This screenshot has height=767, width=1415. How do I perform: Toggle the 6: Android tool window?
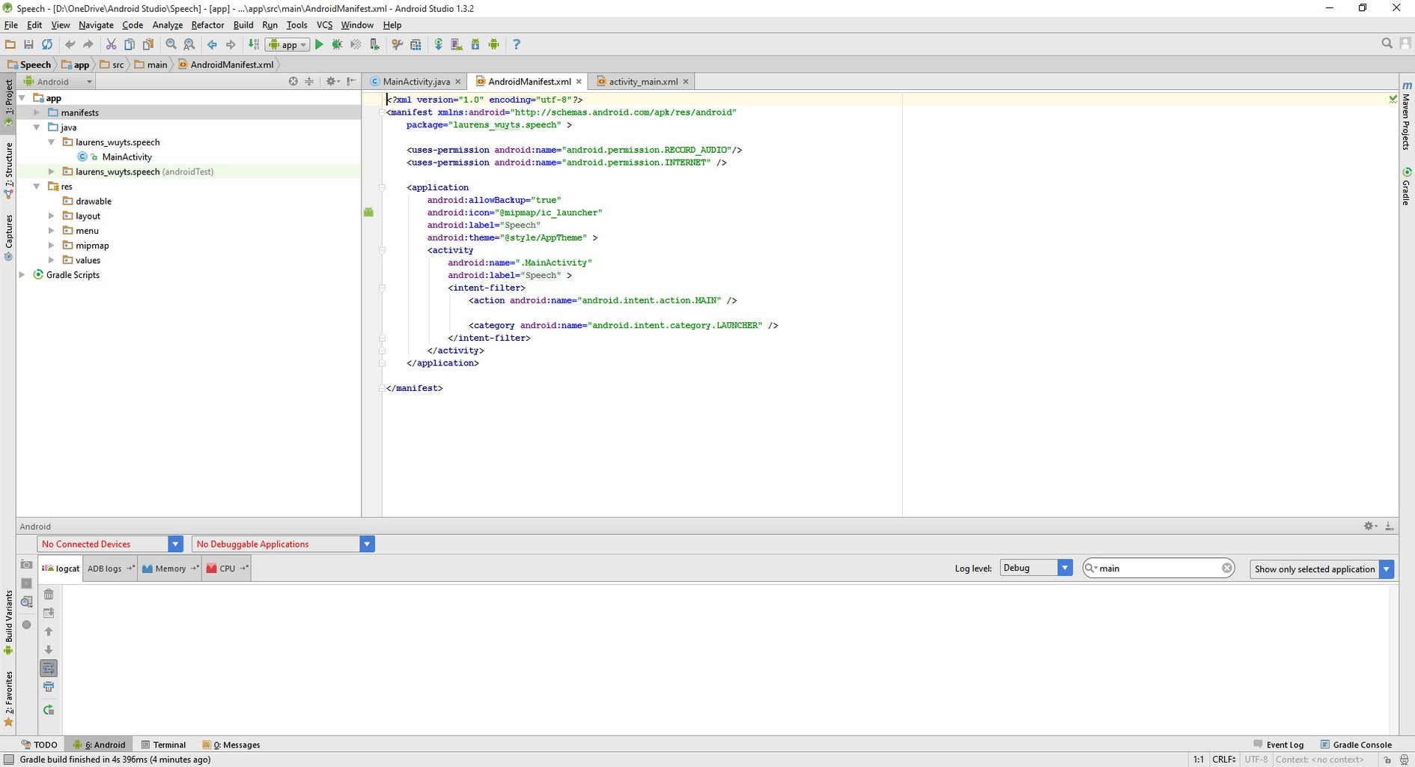[x=99, y=745]
